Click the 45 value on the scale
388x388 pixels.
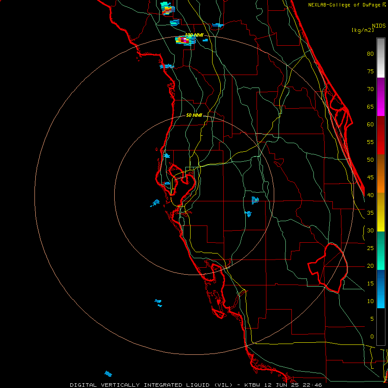pyautogui.click(x=370, y=178)
